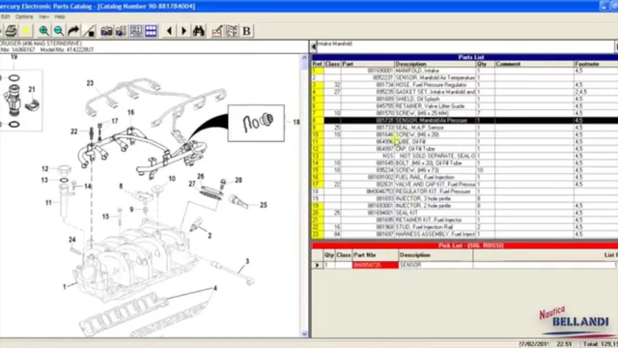
Task: Toggle the blue grid view toolbar icon
Action: [x=151, y=31]
